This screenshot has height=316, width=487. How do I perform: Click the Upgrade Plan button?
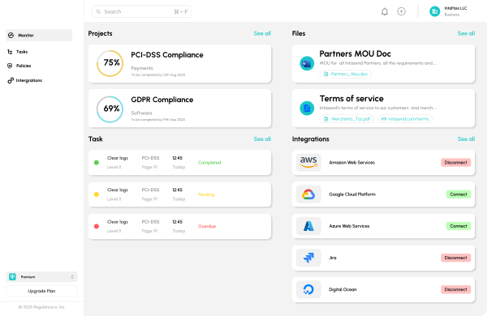[41, 291]
